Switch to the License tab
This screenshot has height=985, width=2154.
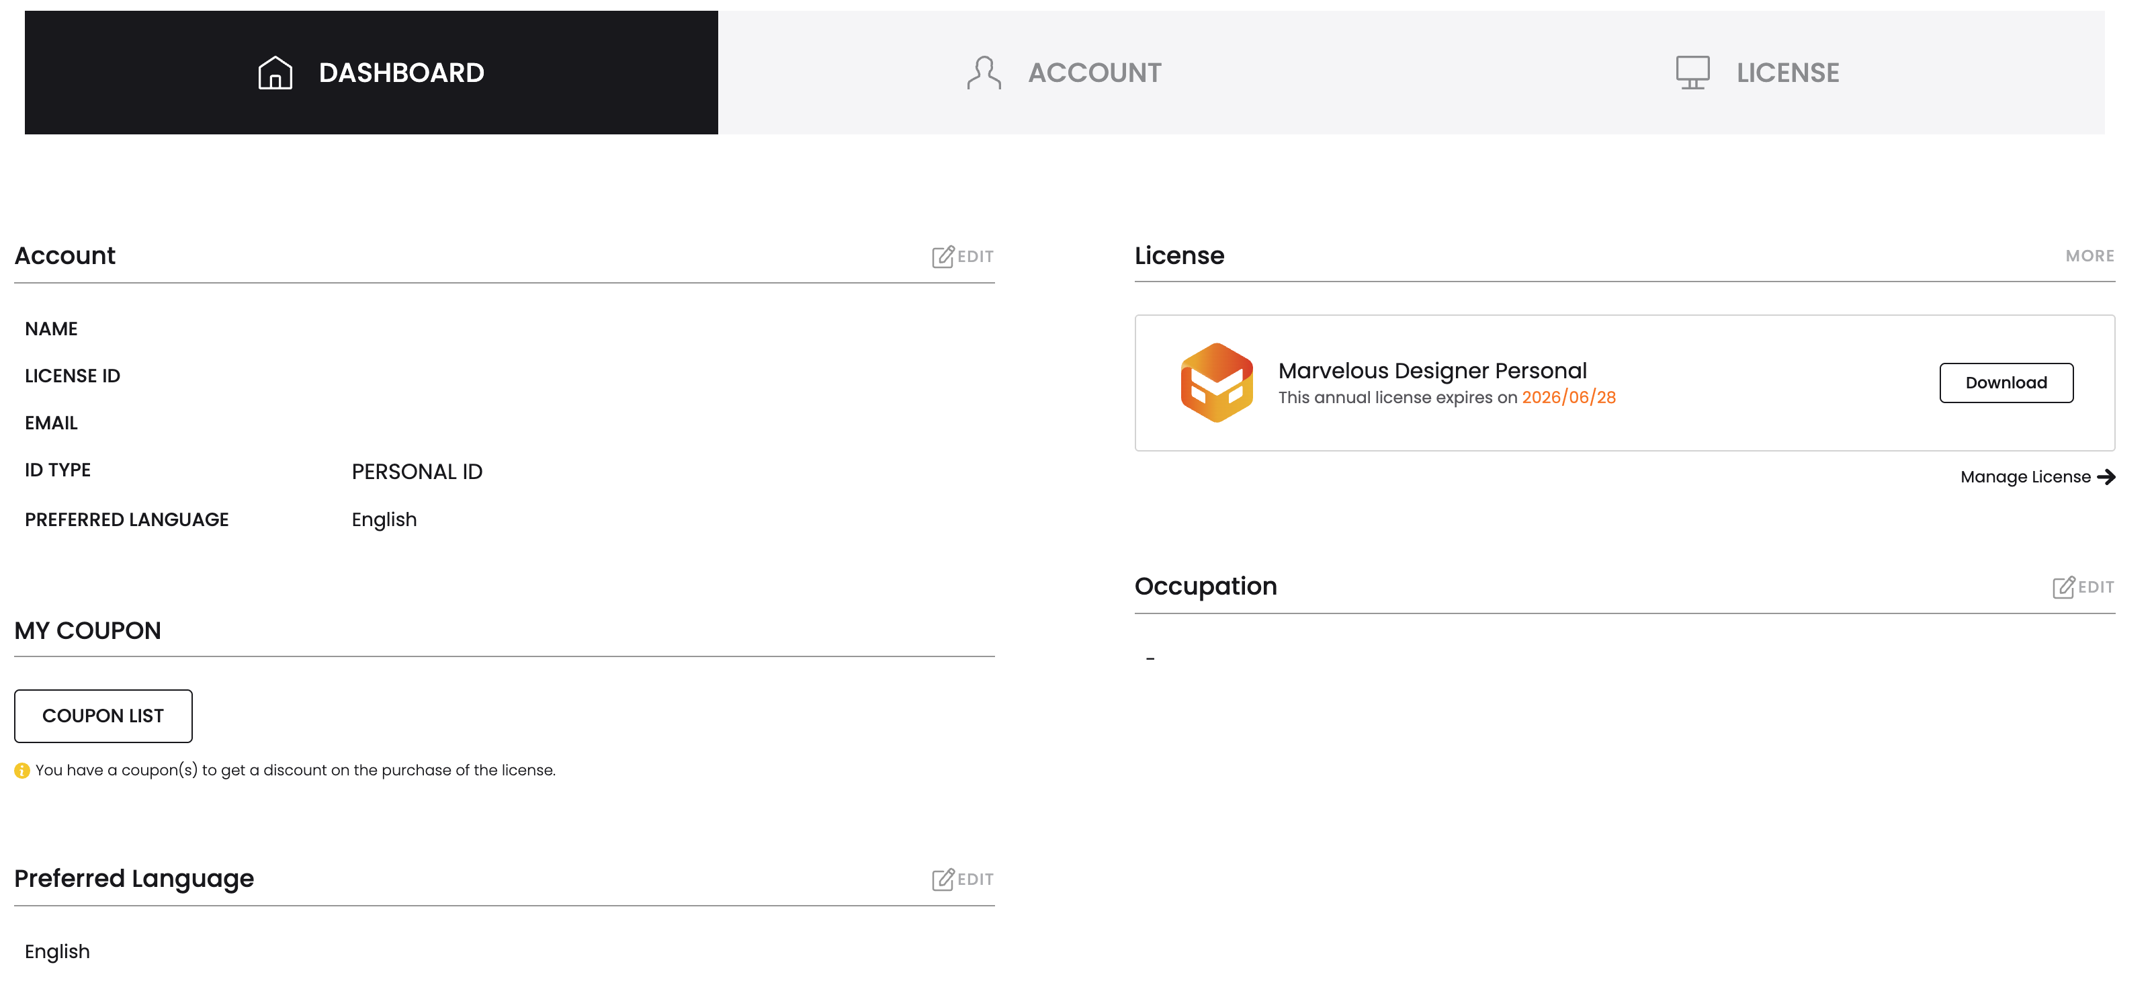point(1758,73)
